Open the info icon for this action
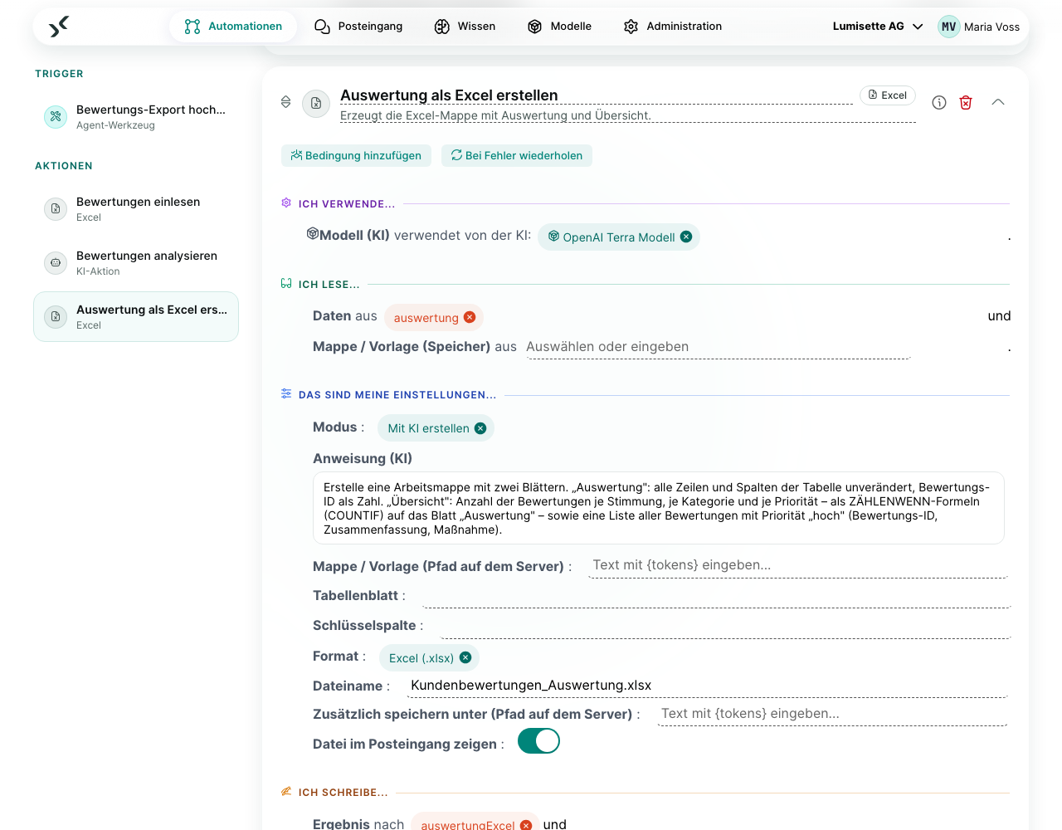 pos(939,102)
